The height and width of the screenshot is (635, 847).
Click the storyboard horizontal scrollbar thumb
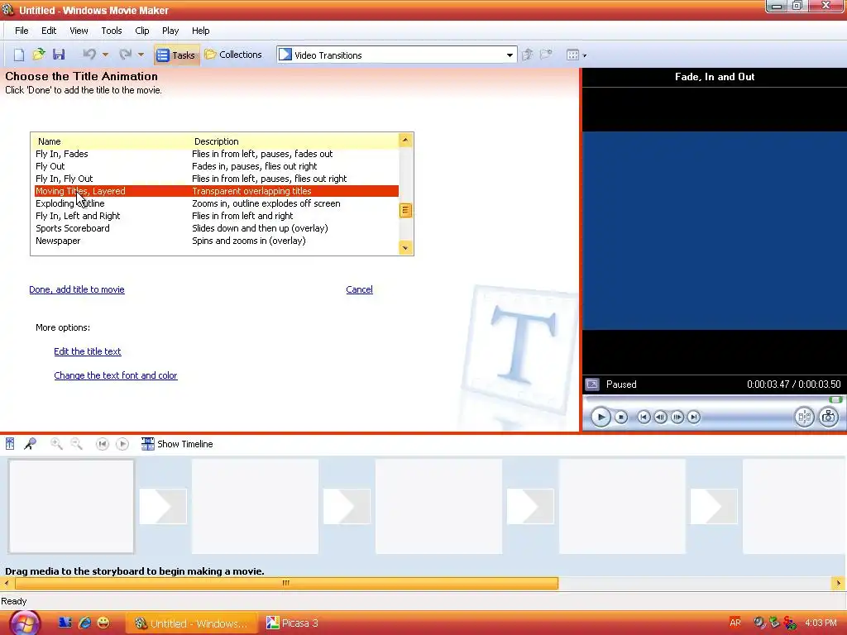[286, 583]
